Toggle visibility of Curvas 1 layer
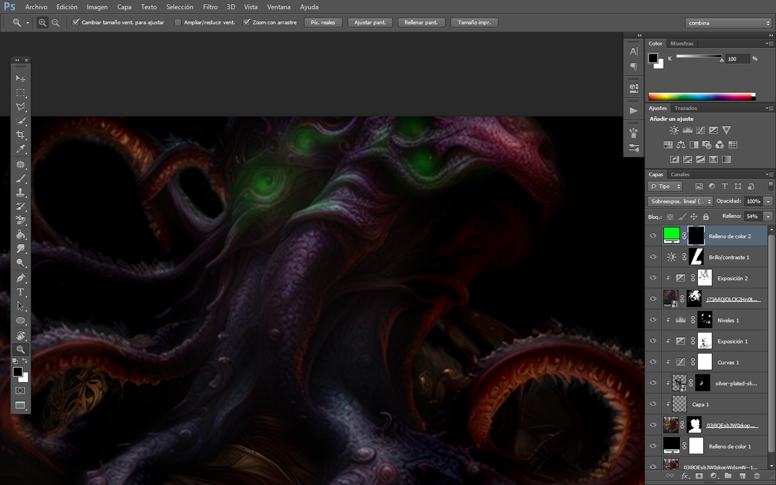 [653, 362]
